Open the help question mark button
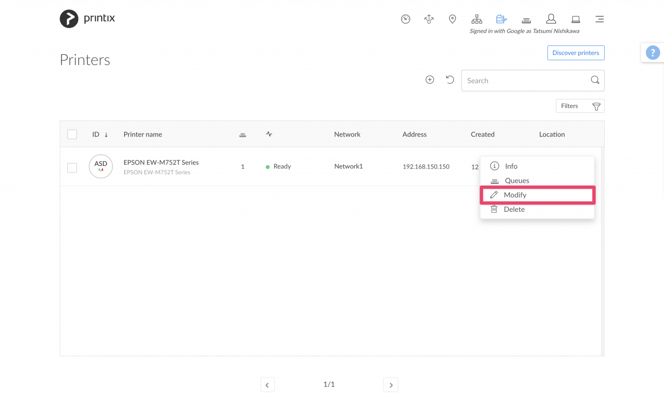 [x=653, y=52]
